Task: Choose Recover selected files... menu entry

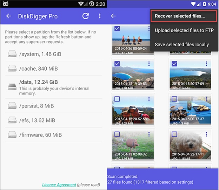Action: point(184,16)
